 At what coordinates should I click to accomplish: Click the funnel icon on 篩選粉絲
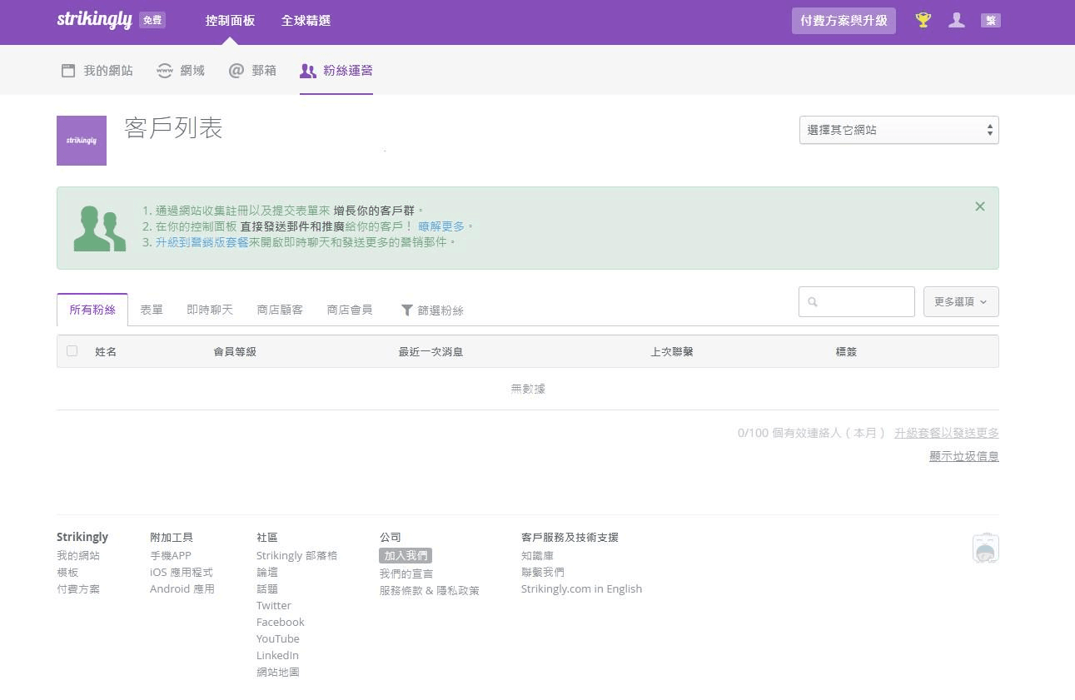[x=407, y=310]
